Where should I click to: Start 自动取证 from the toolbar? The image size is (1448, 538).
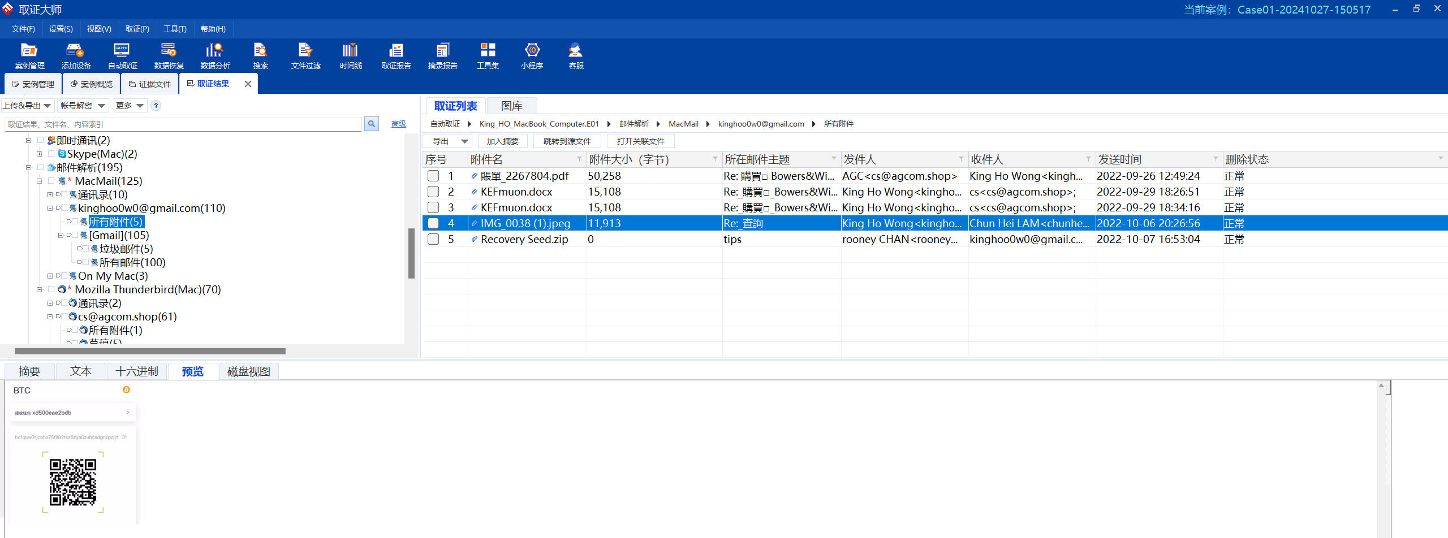pos(122,55)
